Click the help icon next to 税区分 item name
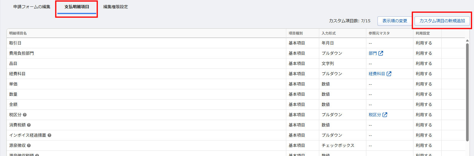 pos(25,115)
